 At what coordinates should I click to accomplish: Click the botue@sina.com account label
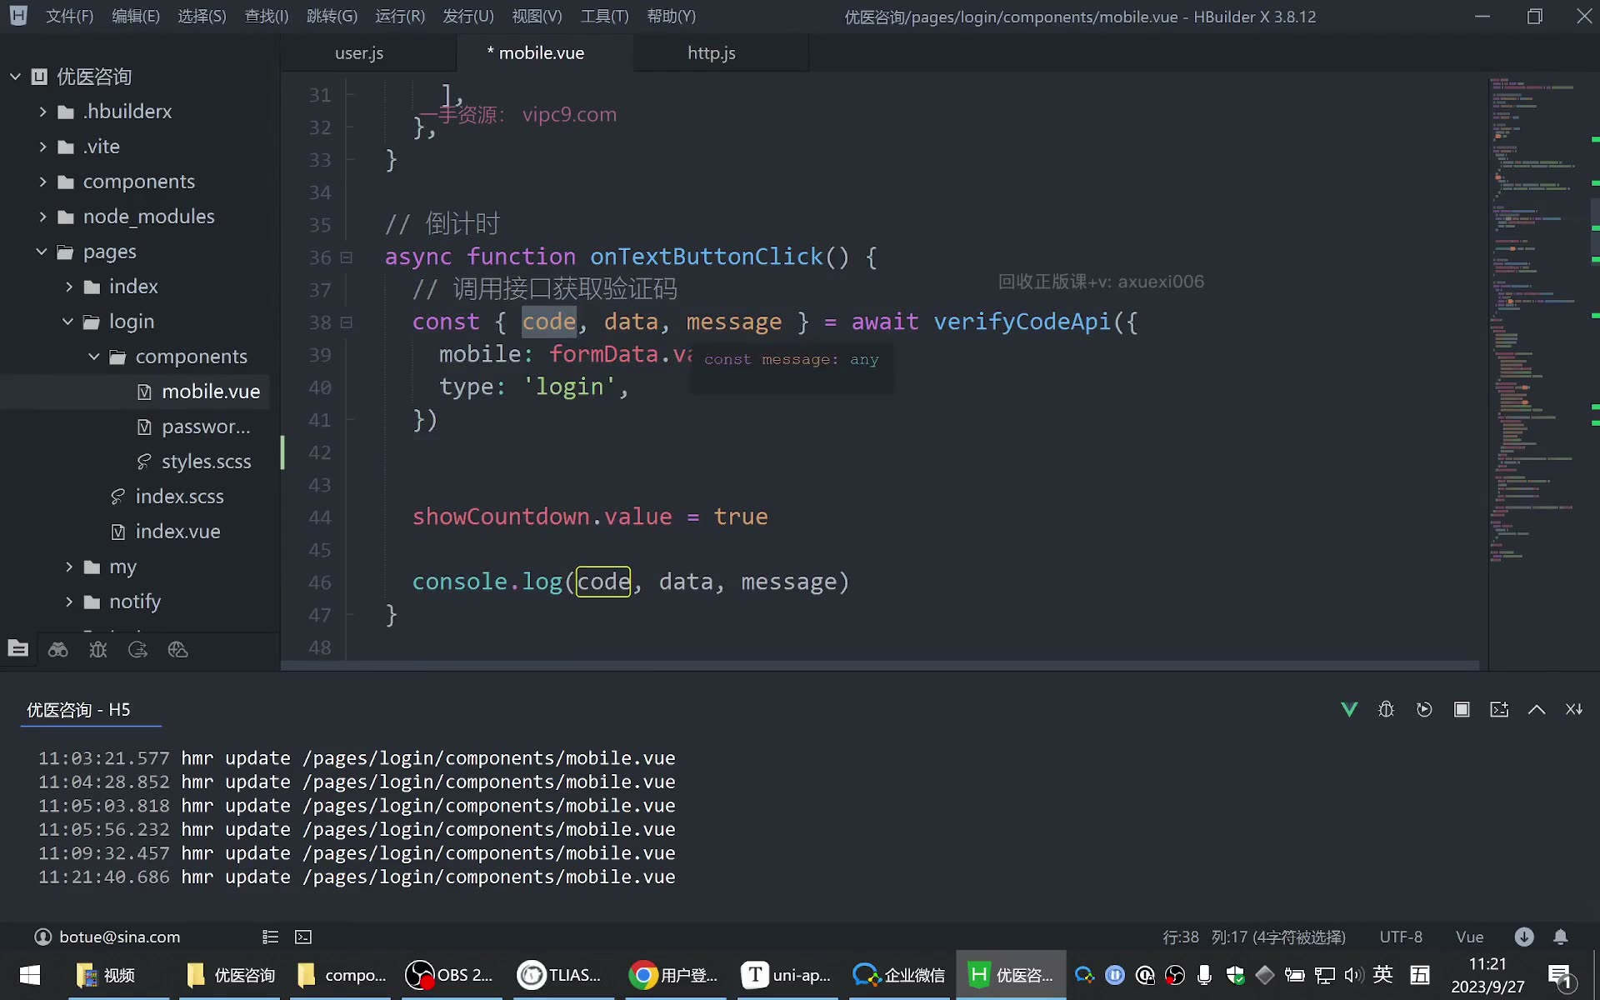coord(120,937)
